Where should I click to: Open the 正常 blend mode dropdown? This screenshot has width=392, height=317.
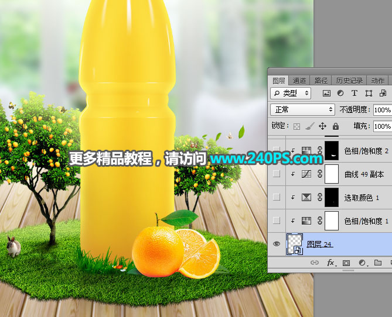302,109
